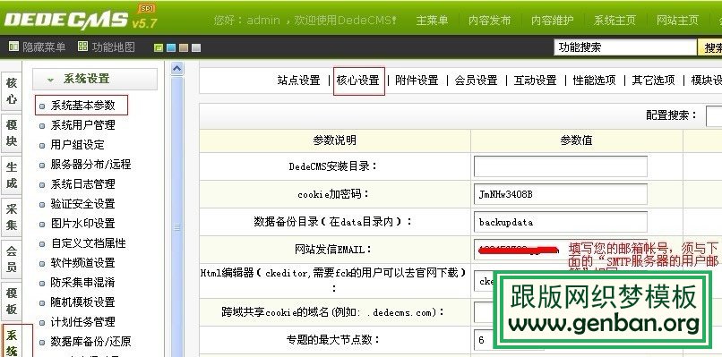This screenshot has height=357, width=722.
Task: Click 隐藏菜单 link
Action: point(44,47)
